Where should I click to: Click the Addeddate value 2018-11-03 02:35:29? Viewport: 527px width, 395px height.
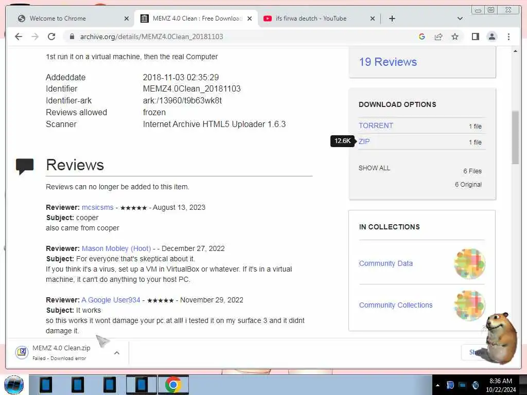[181, 77]
